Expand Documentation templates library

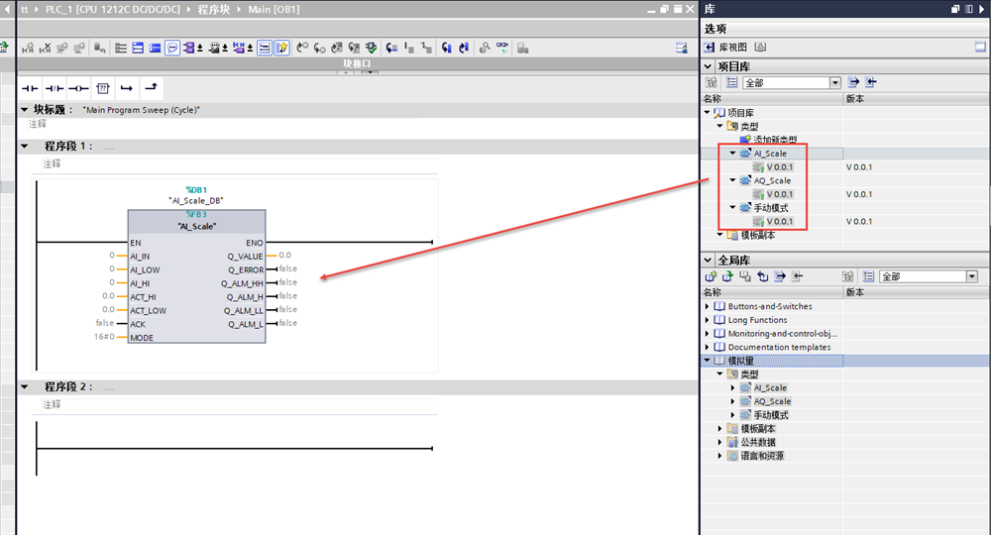[x=708, y=348]
